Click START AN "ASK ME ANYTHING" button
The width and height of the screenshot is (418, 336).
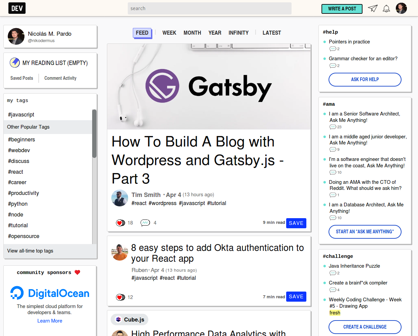click(x=365, y=232)
